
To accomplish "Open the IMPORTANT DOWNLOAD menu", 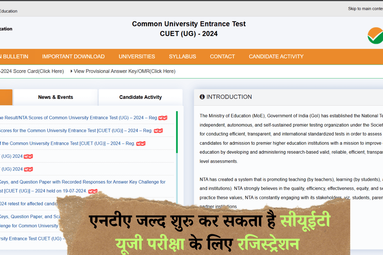I will (x=73, y=56).
